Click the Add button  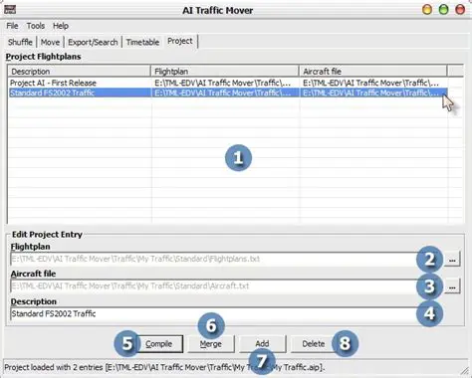262,344
